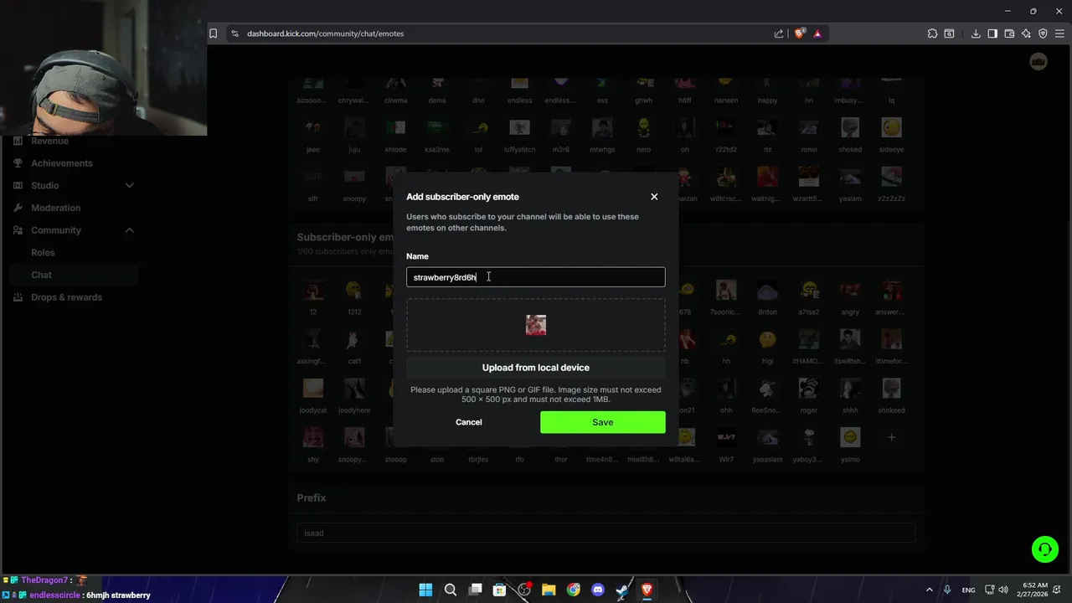Click Upload from local device button
The width and height of the screenshot is (1072, 603).
(x=536, y=368)
